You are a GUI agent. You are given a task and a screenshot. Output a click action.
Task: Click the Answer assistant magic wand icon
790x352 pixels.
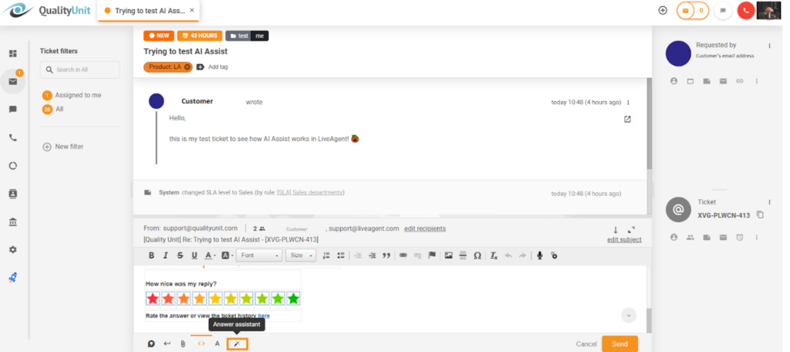(237, 344)
